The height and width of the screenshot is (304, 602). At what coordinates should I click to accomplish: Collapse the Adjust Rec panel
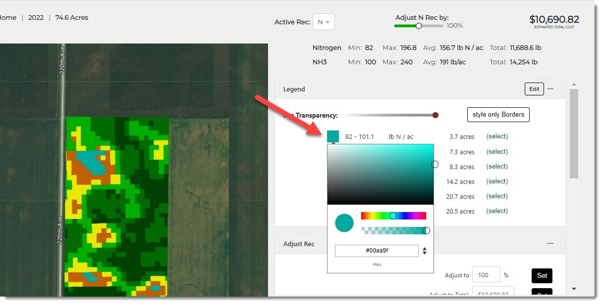pyautogui.click(x=550, y=244)
